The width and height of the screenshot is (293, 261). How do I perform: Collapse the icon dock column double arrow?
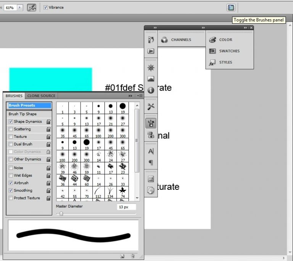(x=155, y=28)
